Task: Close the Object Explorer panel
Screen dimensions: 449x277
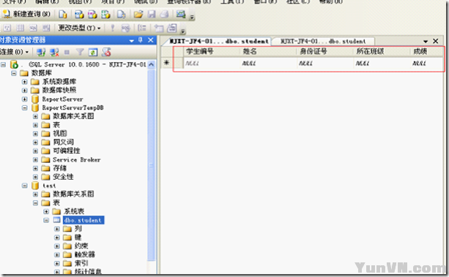Action: [x=151, y=40]
